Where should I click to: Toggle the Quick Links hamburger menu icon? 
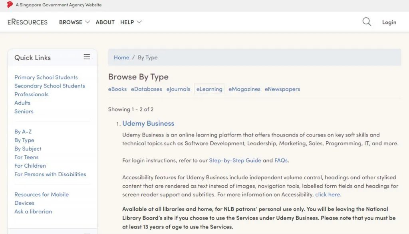tap(87, 57)
